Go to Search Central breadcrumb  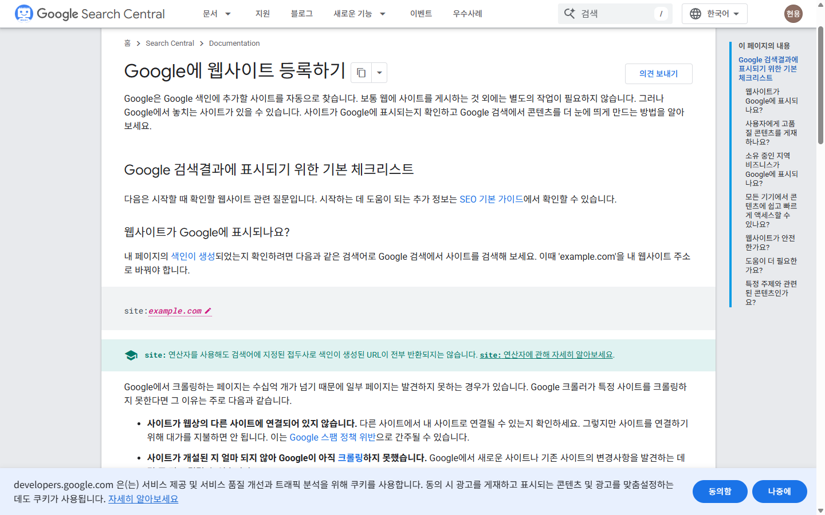coord(170,43)
